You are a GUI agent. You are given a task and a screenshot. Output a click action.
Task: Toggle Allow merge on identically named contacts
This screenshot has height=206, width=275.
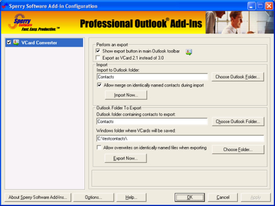pyautogui.click(x=99, y=85)
